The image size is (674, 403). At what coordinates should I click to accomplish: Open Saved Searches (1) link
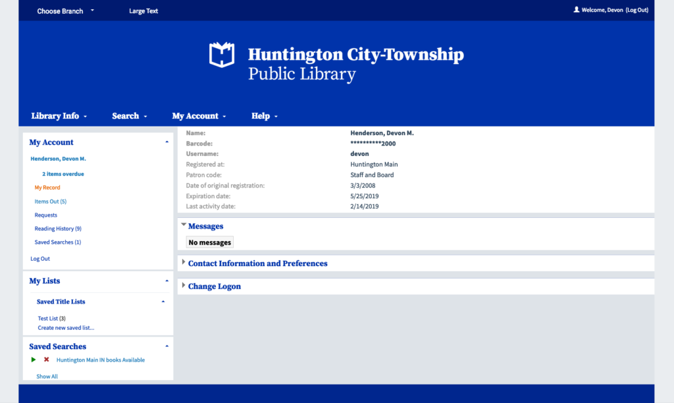click(x=58, y=242)
